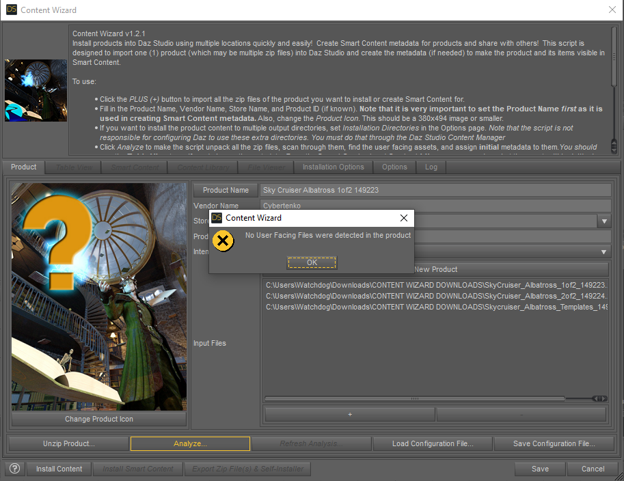This screenshot has width=624, height=481.
Task: Expand the Intended dropdown arrow
Action: point(603,252)
